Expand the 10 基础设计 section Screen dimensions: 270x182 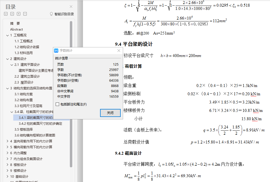point(7,176)
